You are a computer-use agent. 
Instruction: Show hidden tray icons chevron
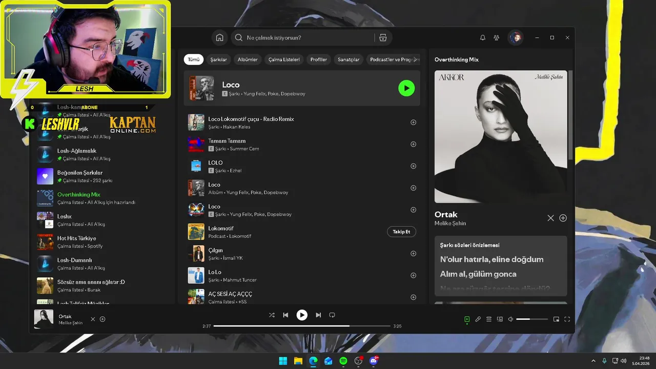pos(593,361)
